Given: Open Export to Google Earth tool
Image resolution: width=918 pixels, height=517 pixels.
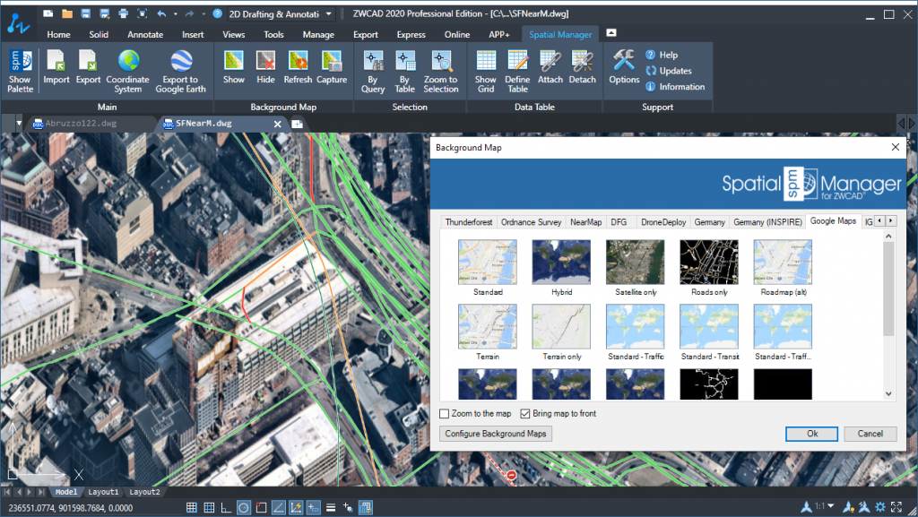Looking at the screenshot, I should click(x=180, y=69).
